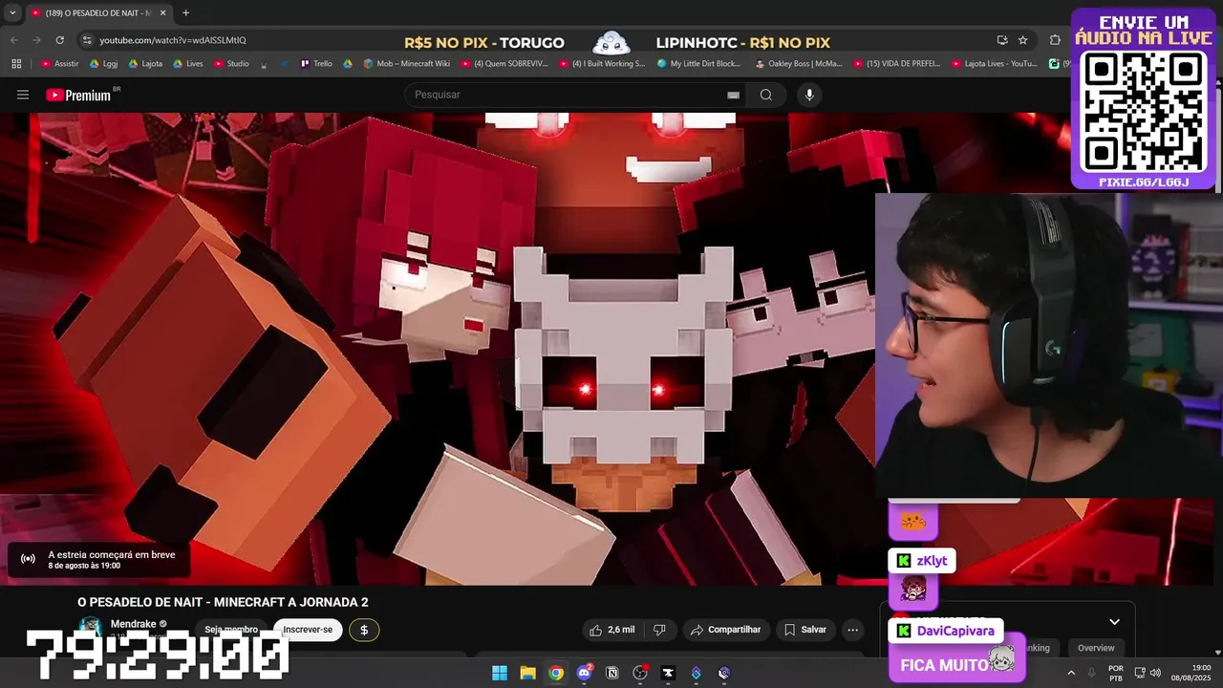Like the video with thumbs up
Screen dimensions: 1223x688
(611, 630)
